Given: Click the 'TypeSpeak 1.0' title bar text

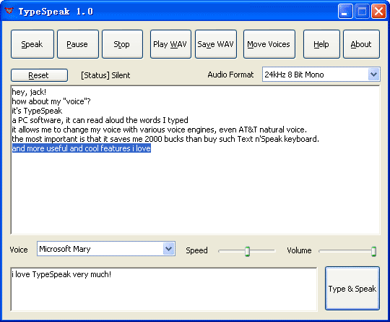Looking at the screenshot, I should (x=56, y=12).
